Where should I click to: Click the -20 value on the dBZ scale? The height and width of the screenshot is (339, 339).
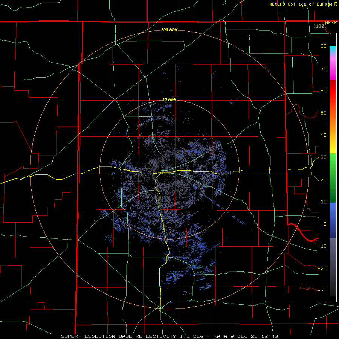322,268
